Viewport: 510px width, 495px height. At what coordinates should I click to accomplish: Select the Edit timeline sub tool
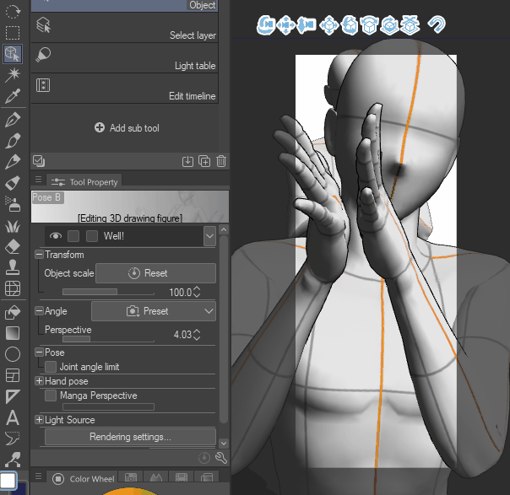[x=125, y=89]
